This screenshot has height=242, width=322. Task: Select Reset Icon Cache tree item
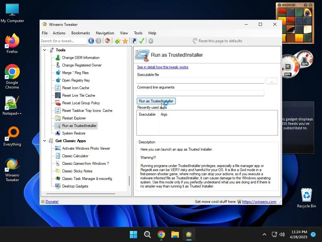pyautogui.click(x=75, y=88)
